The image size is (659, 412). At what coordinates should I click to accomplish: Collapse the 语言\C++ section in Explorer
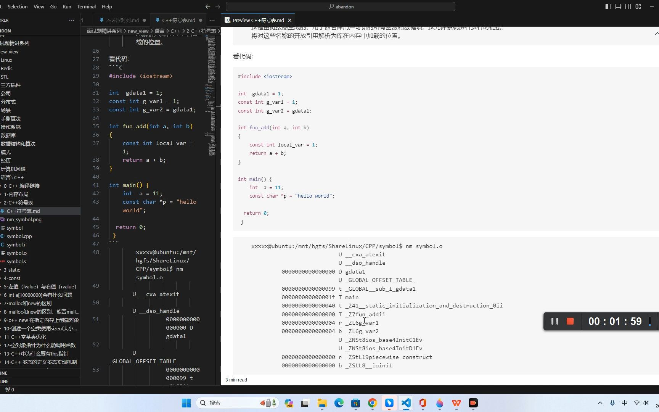pyautogui.click(x=13, y=177)
